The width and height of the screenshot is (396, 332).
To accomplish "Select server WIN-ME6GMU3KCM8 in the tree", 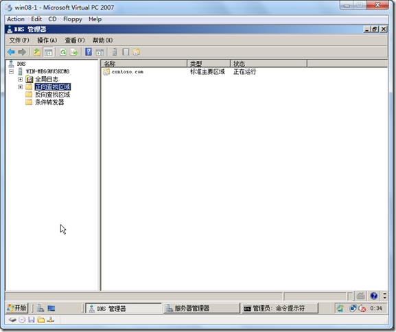I will (x=47, y=71).
